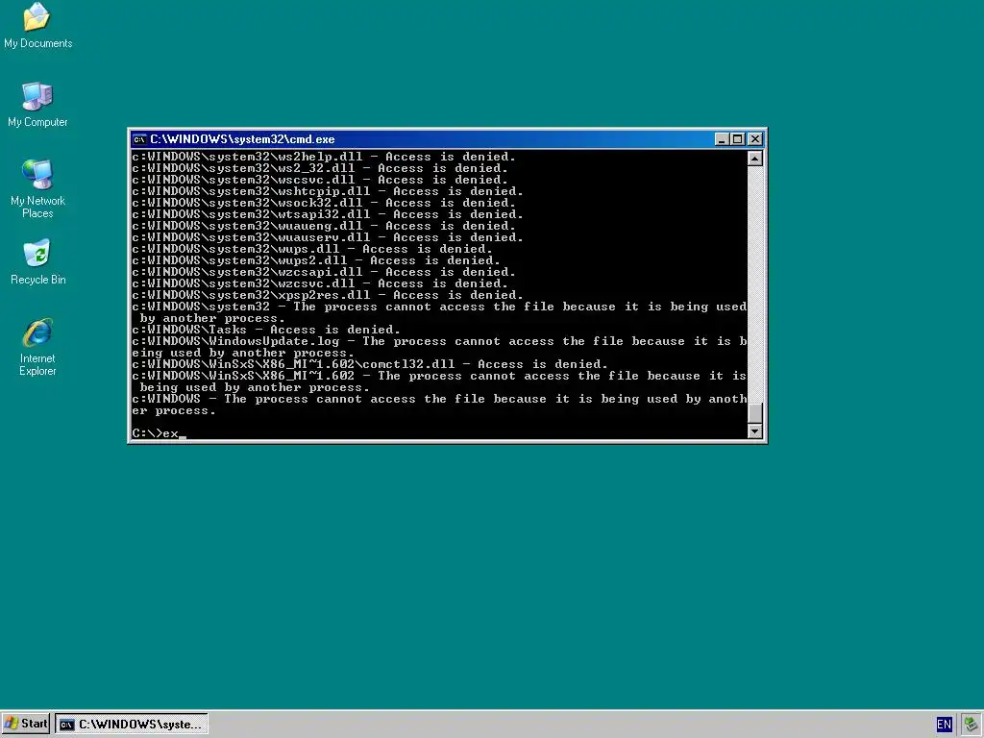Close the cmd.exe window

[x=755, y=139]
